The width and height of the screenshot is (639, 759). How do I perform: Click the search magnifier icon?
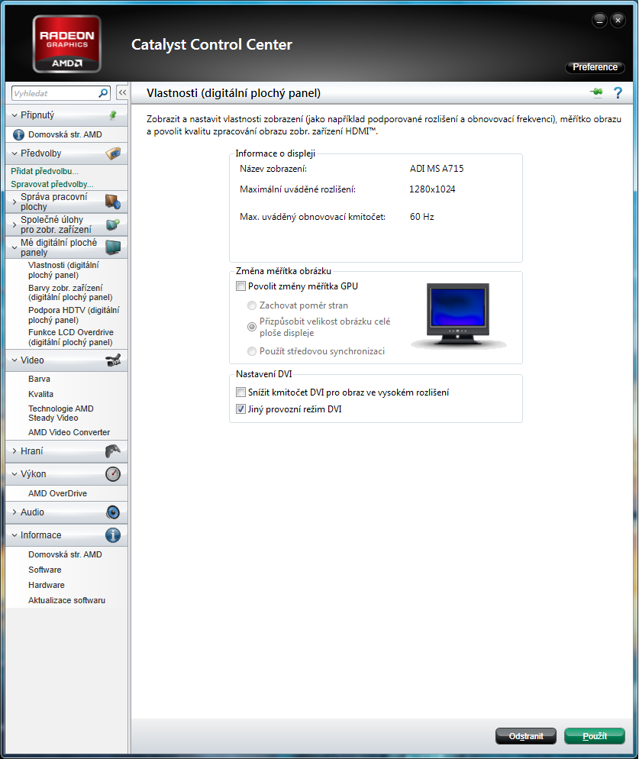pyautogui.click(x=103, y=93)
